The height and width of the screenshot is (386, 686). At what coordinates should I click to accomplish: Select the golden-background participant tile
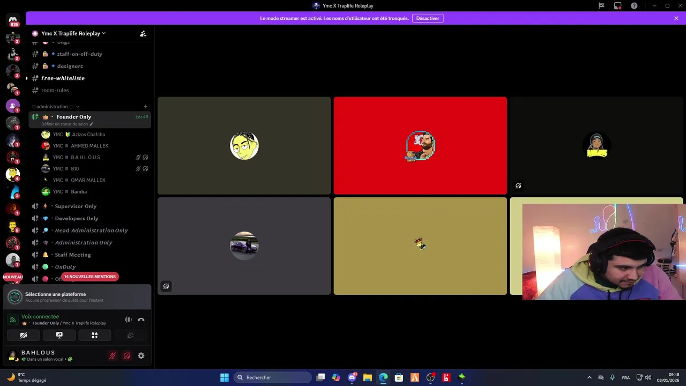click(420, 246)
